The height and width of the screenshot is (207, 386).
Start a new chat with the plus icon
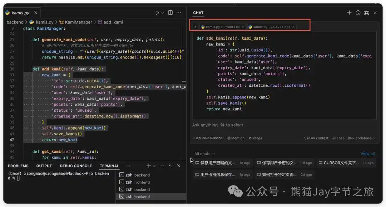(x=349, y=12)
